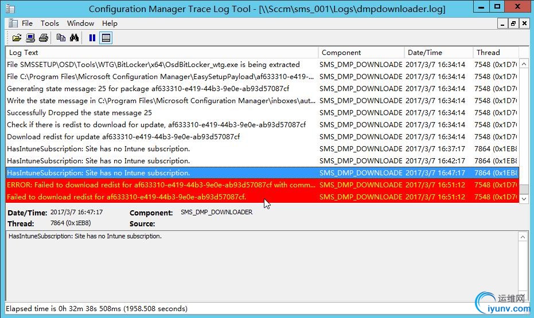Image resolution: width=534 pixels, height=318 pixels.
Task: Select the OsdBitLocker_wtg.exe is being extracted row
Action: click(262, 65)
